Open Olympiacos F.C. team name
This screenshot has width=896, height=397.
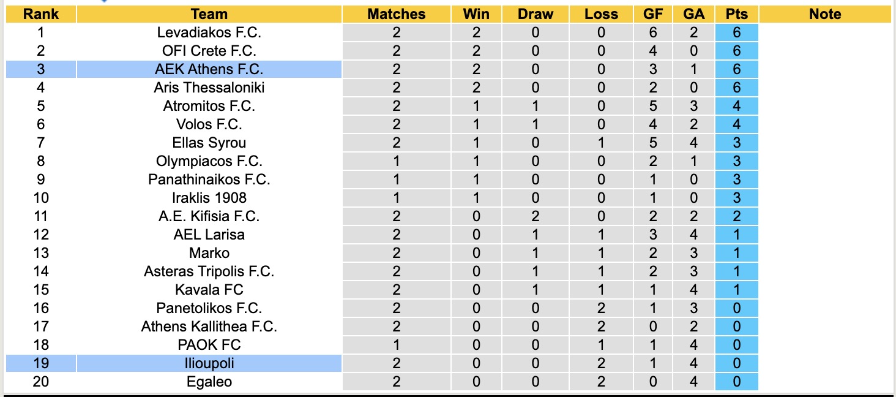pyautogui.click(x=209, y=161)
